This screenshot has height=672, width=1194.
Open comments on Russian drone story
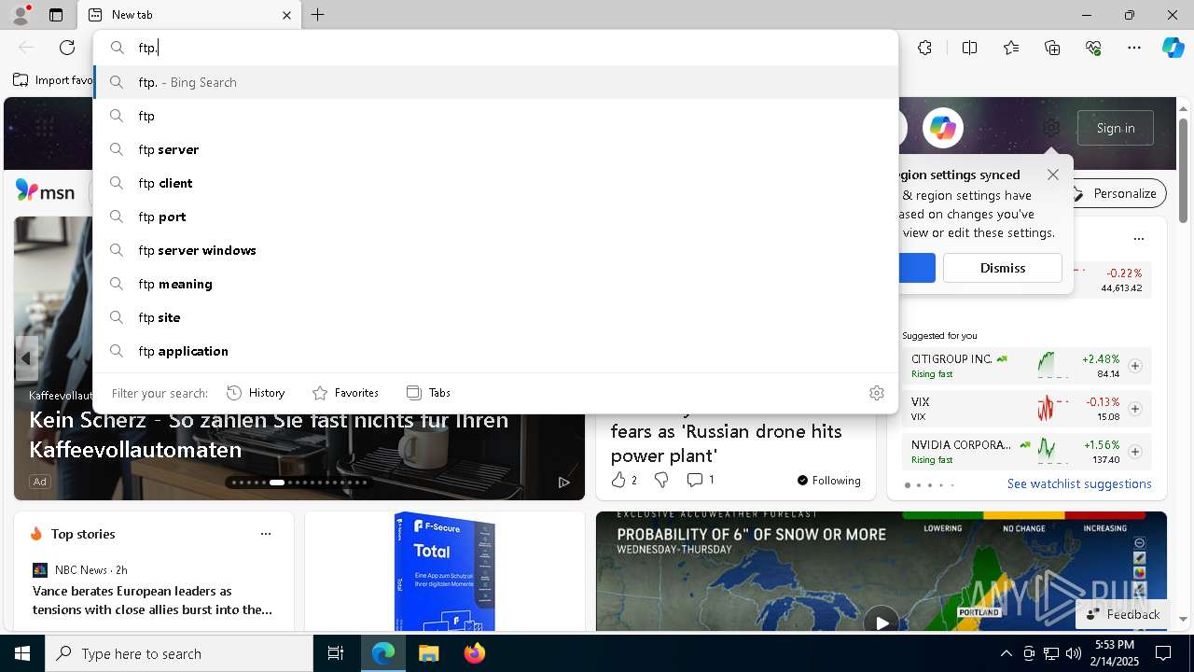tap(700, 480)
